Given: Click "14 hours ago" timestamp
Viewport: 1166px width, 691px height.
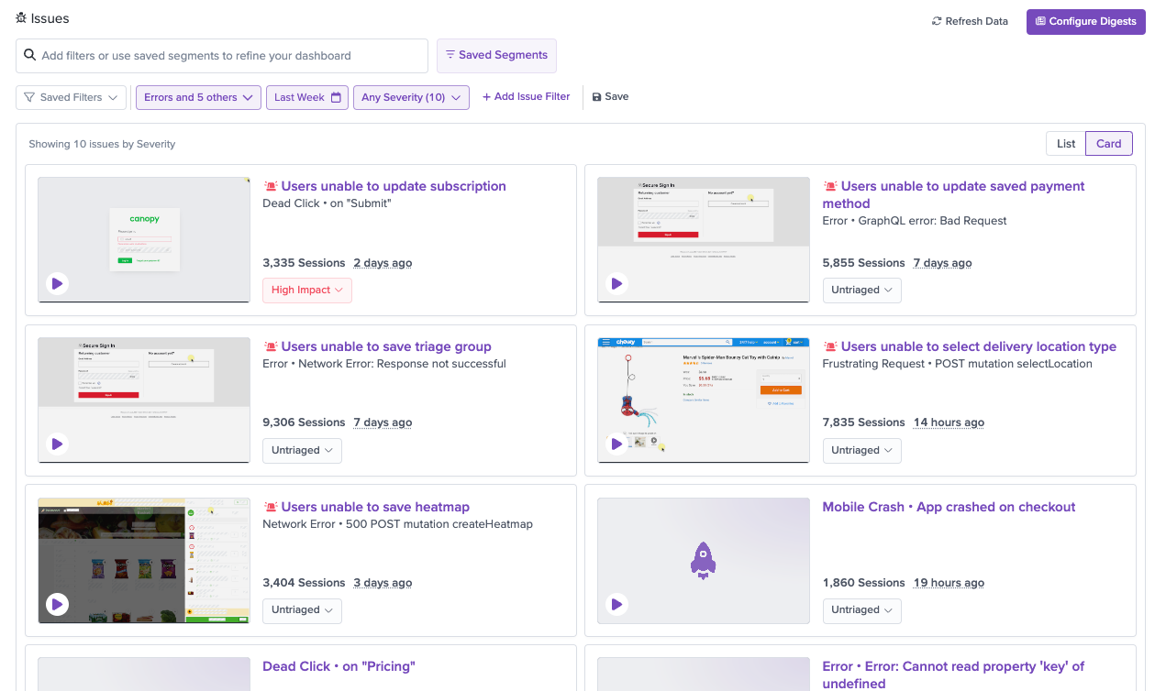Looking at the screenshot, I should [x=949, y=422].
